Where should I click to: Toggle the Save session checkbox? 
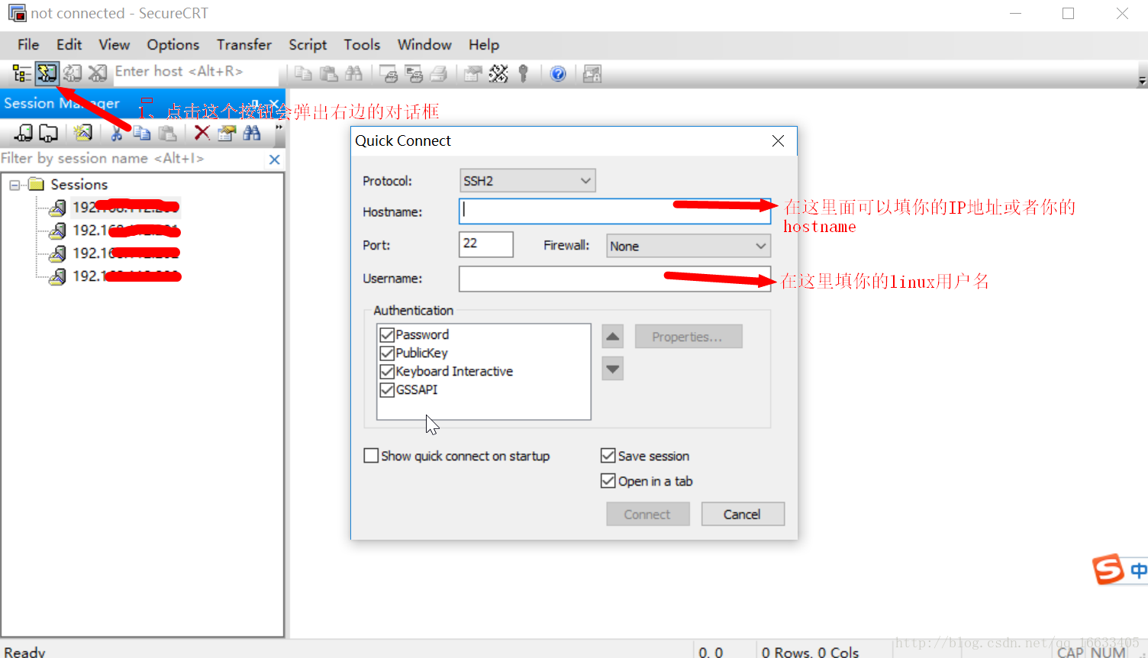[608, 456]
